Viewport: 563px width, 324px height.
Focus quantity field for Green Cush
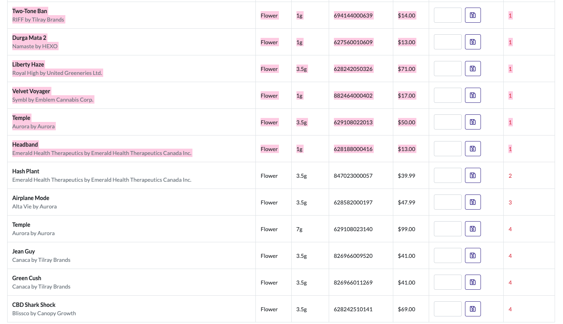click(x=447, y=282)
